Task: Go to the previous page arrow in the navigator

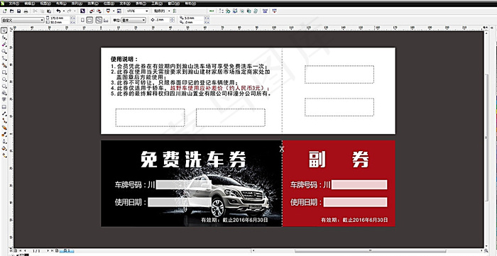Action: pos(25,250)
